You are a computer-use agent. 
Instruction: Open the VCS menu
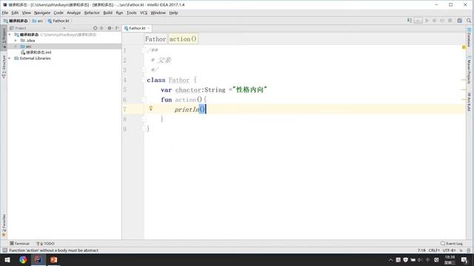tap(143, 13)
